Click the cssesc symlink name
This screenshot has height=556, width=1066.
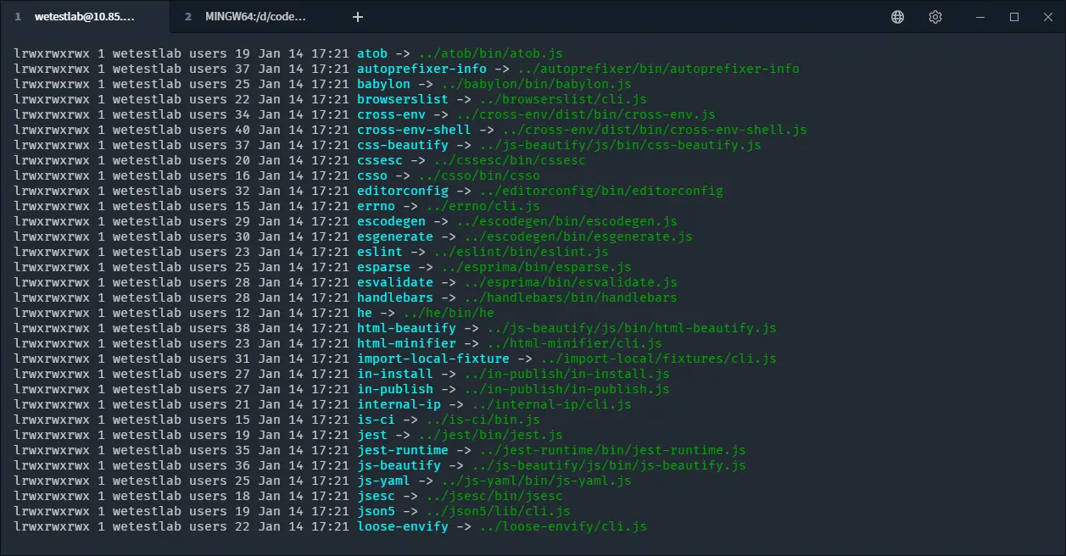coord(380,160)
